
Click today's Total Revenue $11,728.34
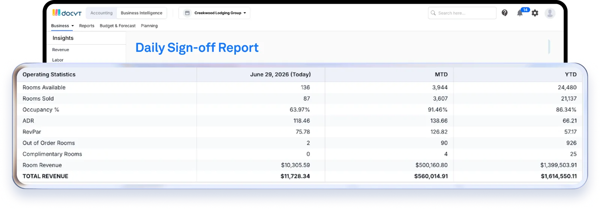295,176
